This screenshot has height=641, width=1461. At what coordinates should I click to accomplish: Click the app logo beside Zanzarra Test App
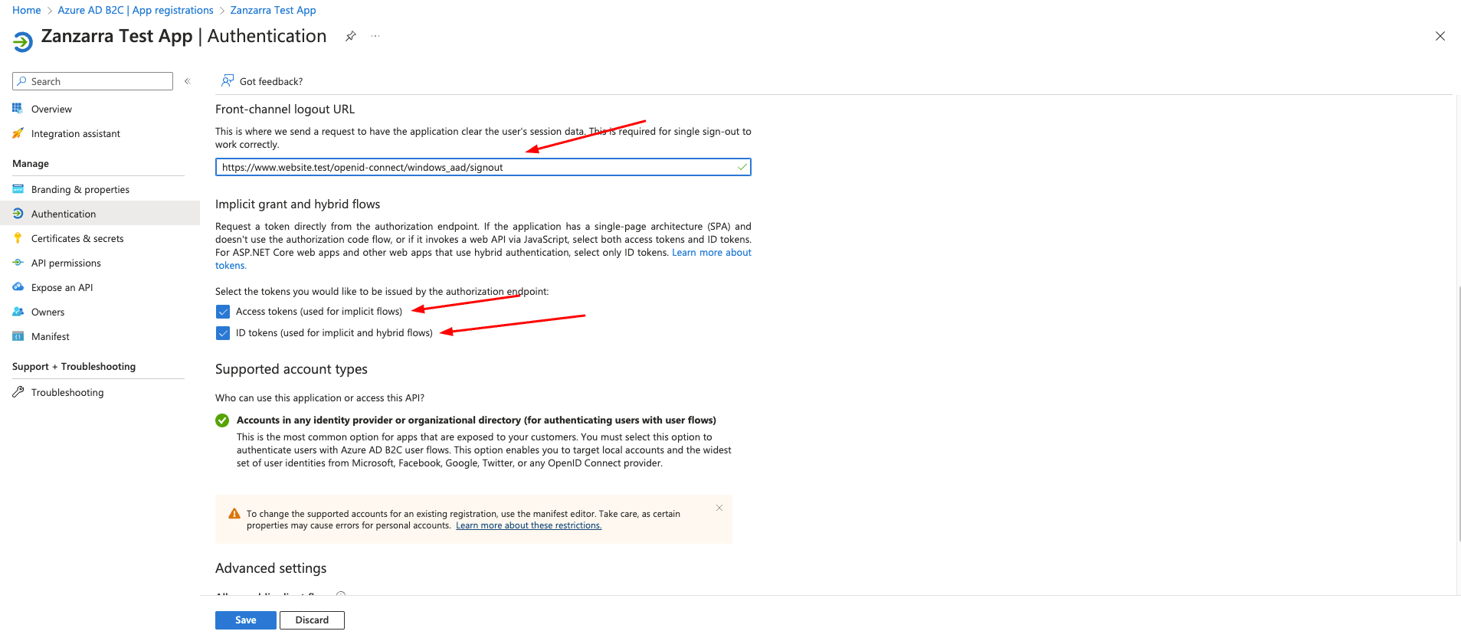[x=23, y=41]
